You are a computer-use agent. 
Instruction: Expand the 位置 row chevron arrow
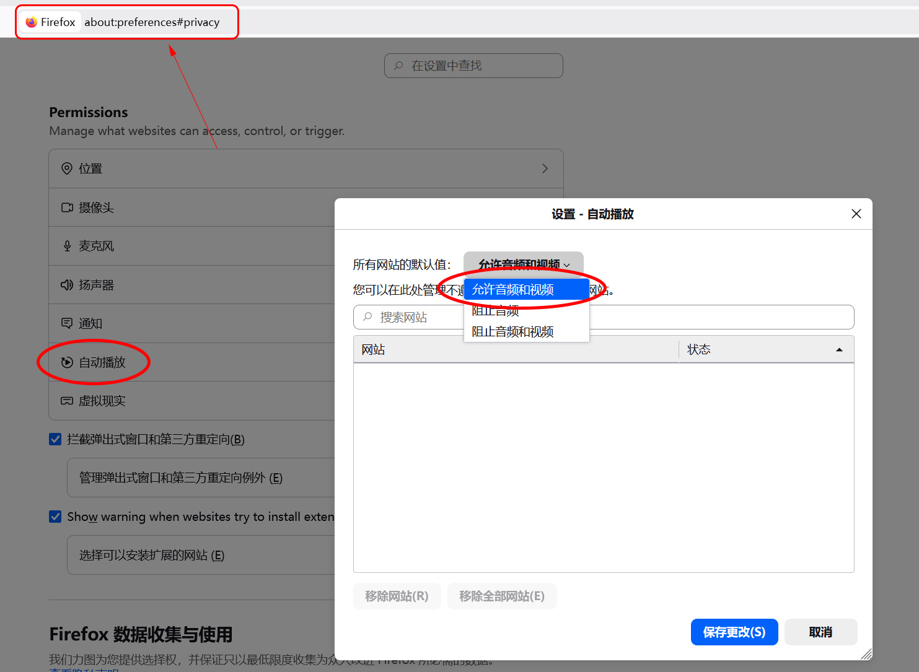pos(545,168)
